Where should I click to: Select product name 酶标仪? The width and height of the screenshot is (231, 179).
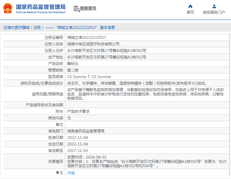(x=73, y=63)
